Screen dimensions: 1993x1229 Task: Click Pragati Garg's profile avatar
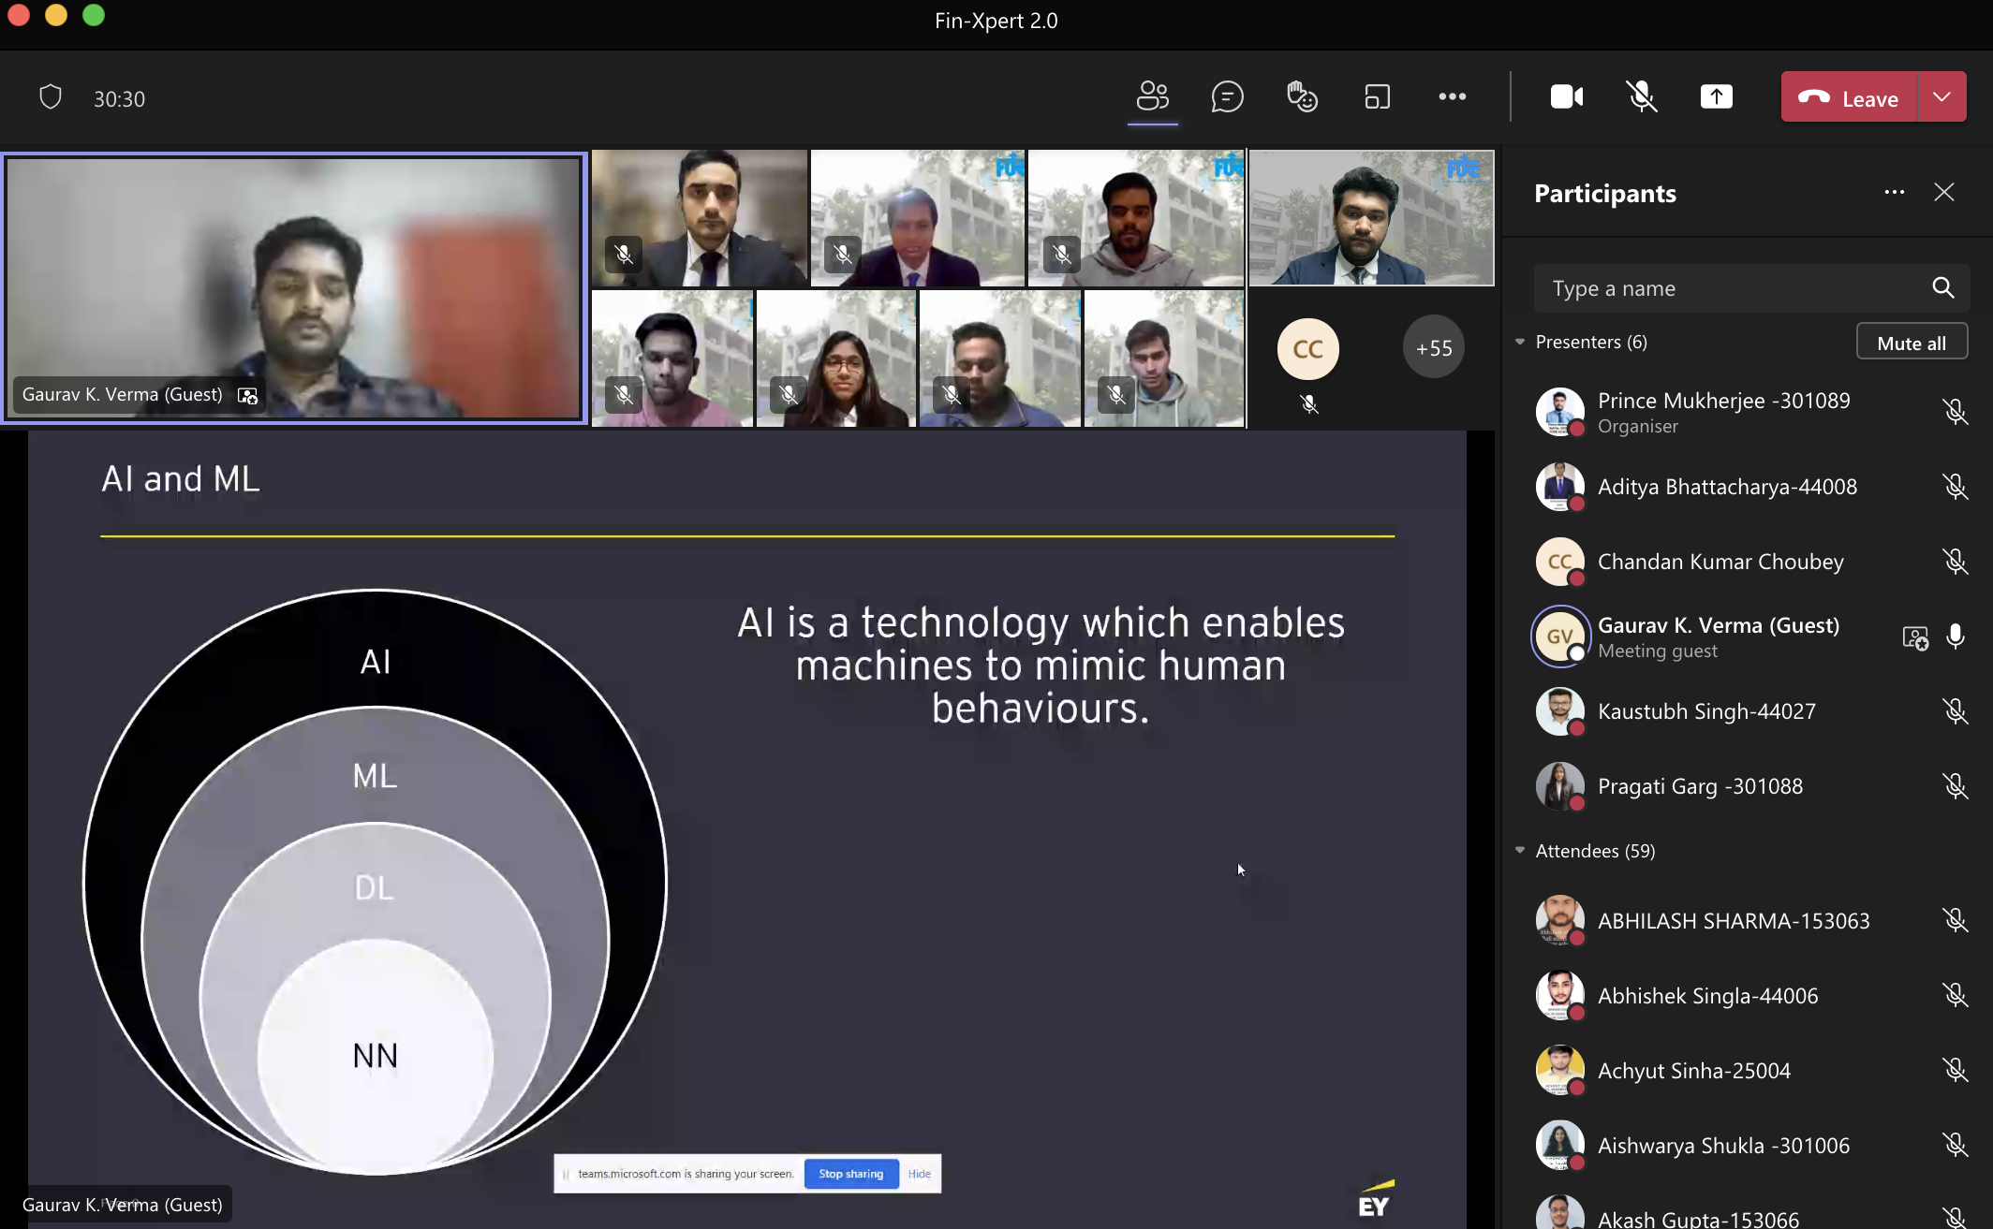[x=1560, y=786]
